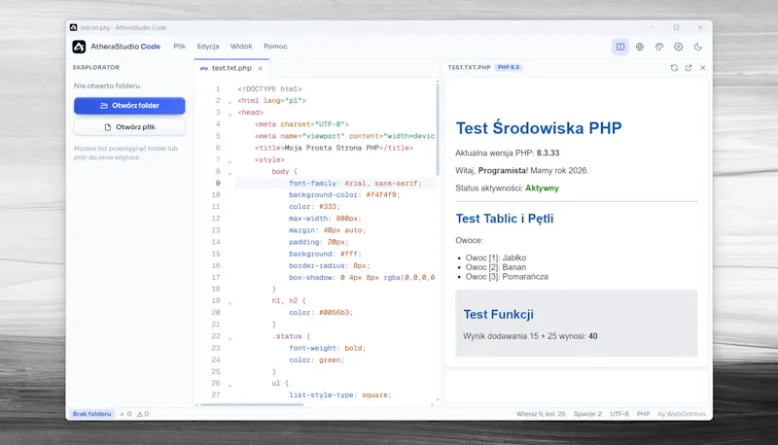
Task: Open the globe browser icon
Action: click(640, 47)
